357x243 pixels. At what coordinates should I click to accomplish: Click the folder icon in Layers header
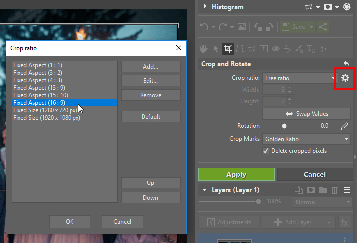[323, 190]
